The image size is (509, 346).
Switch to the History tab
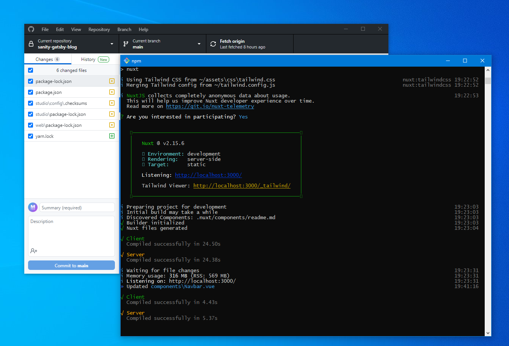[x=95, y=59]
